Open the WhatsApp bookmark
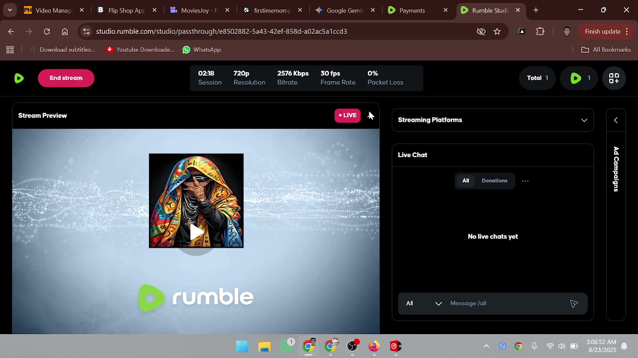 202,50
